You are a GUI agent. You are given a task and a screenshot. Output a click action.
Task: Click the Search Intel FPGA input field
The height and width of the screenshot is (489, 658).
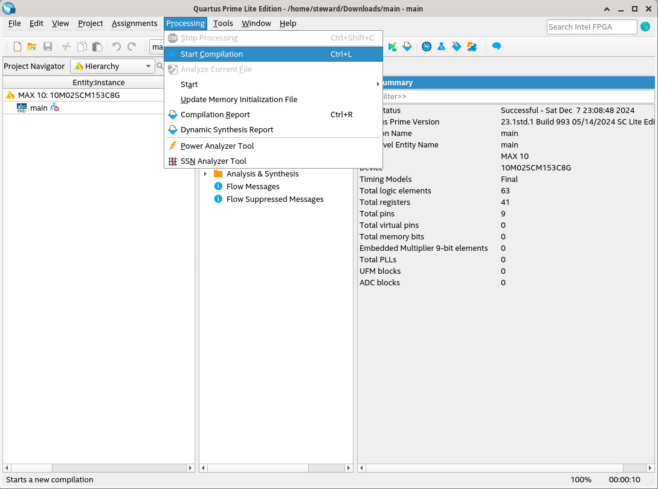(x=592, y=27)
